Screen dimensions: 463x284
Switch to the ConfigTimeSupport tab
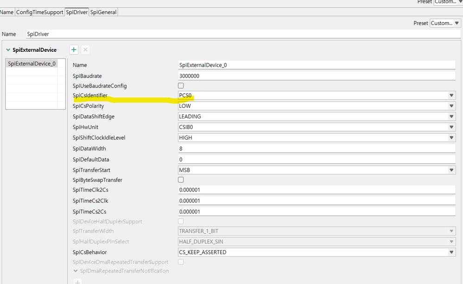(39, 12)
